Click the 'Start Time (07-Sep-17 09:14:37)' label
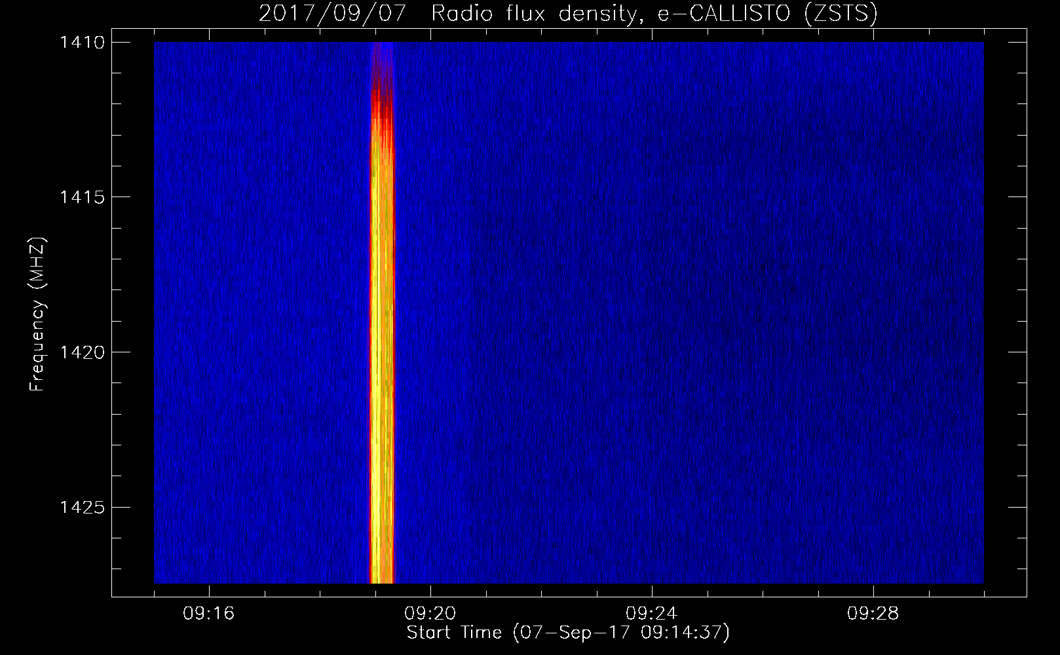The height and width of the screenshot is (655, 1060). point(568,633)
